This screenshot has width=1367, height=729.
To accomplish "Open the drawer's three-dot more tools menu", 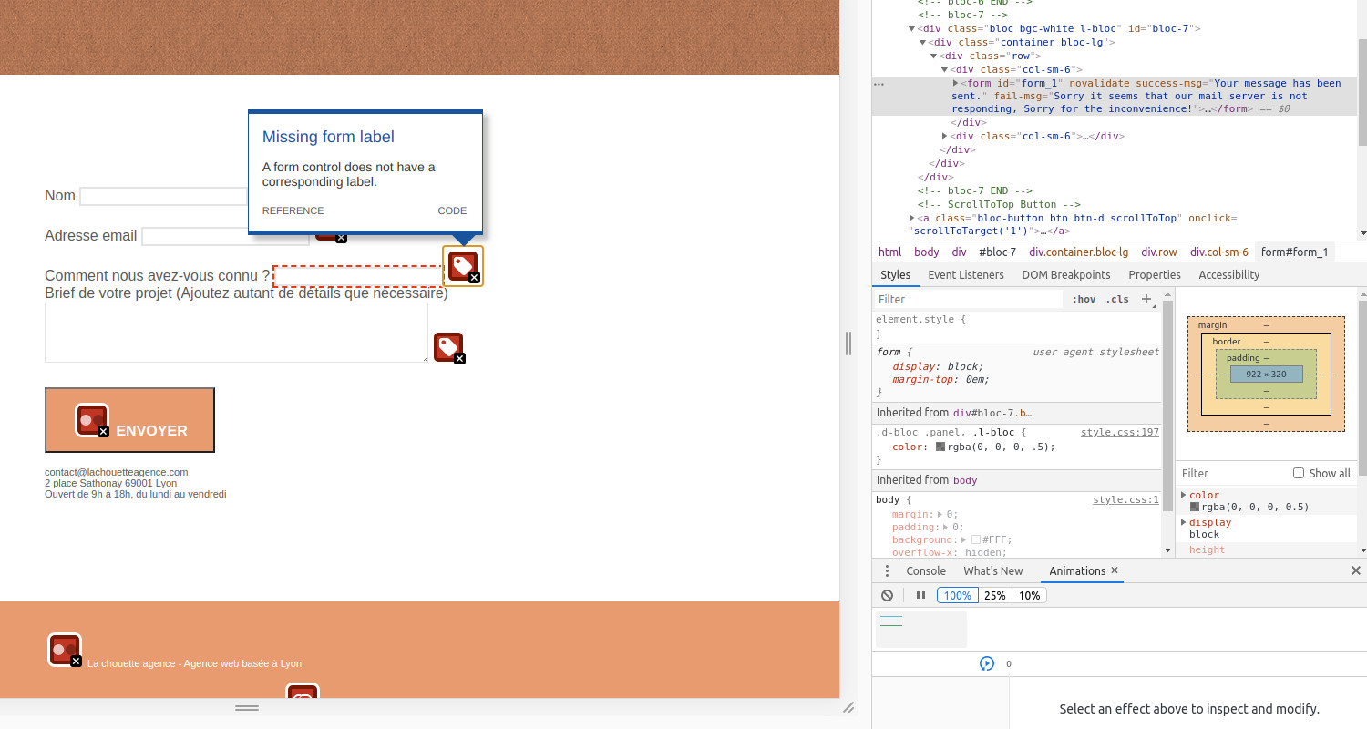I will pyautogui.click(x=888, y=570).
